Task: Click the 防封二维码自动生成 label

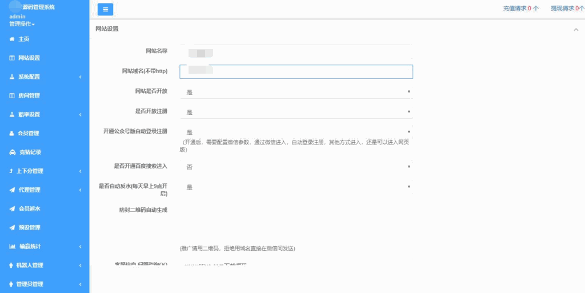Action: tap(143, 210)
